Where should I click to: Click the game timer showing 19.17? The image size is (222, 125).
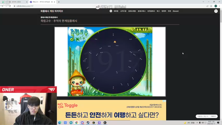click(141, 30)
